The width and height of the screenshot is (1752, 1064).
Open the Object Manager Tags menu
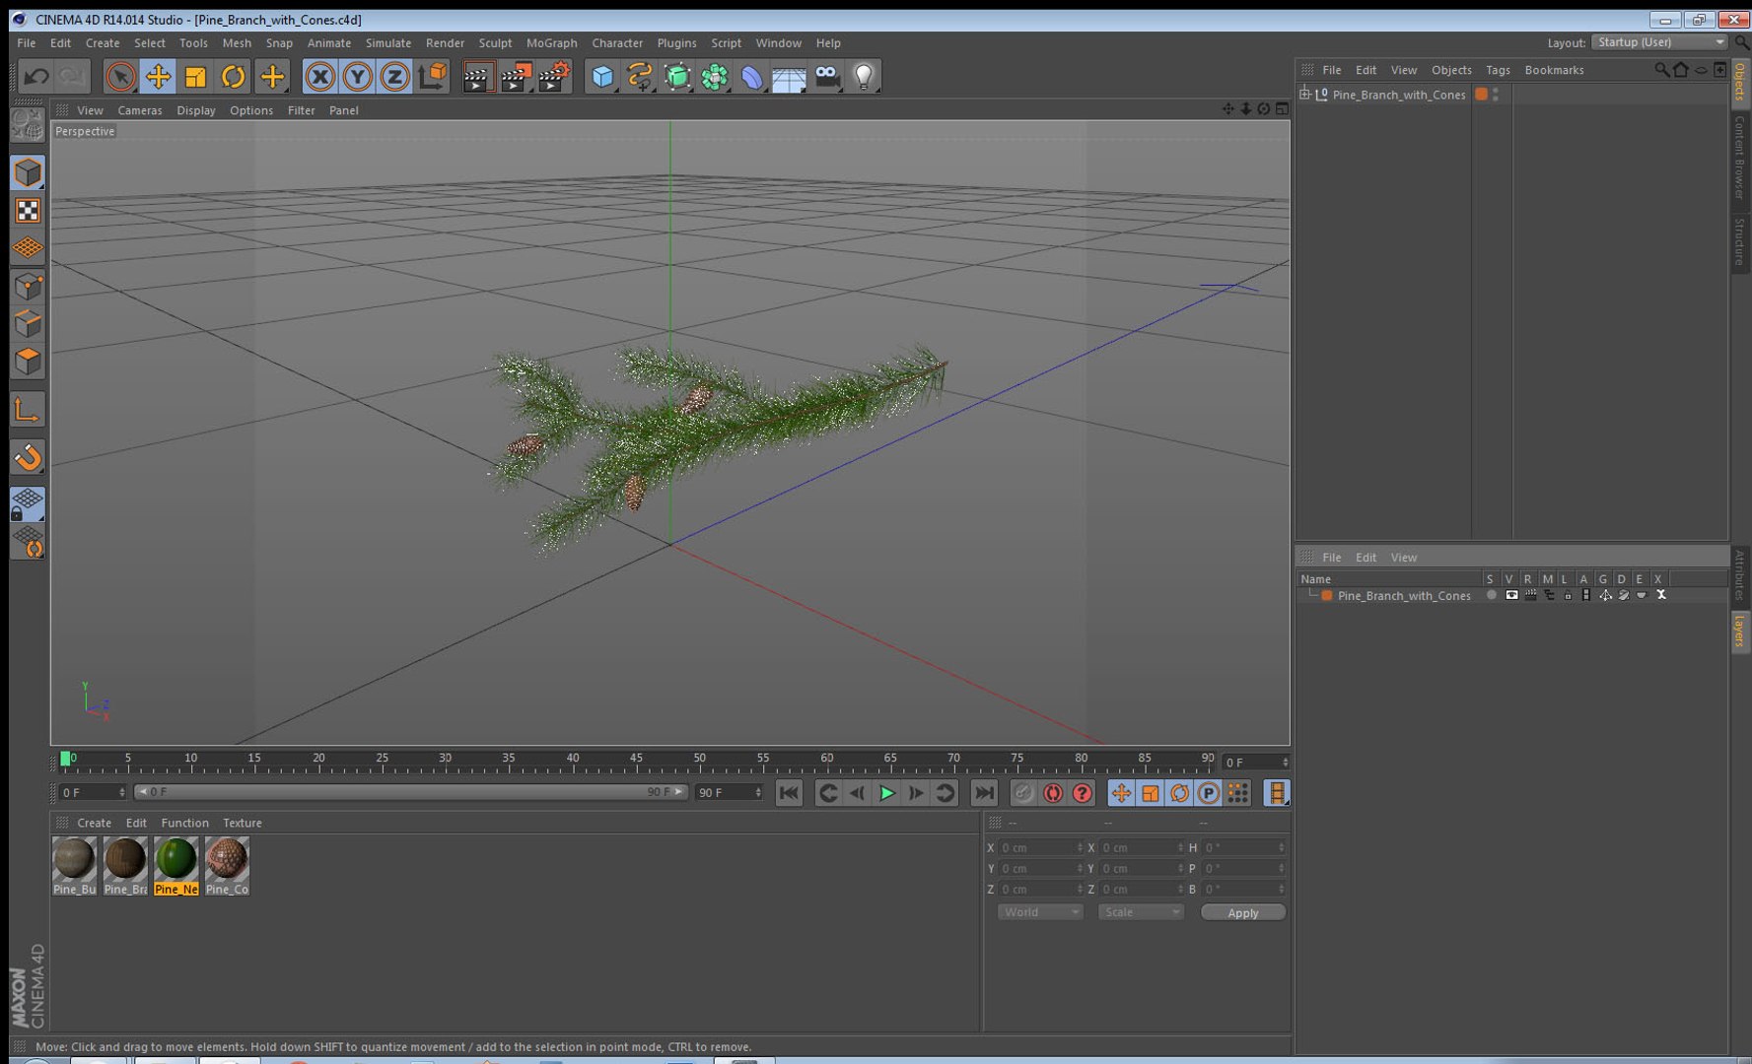[1498, 70]
